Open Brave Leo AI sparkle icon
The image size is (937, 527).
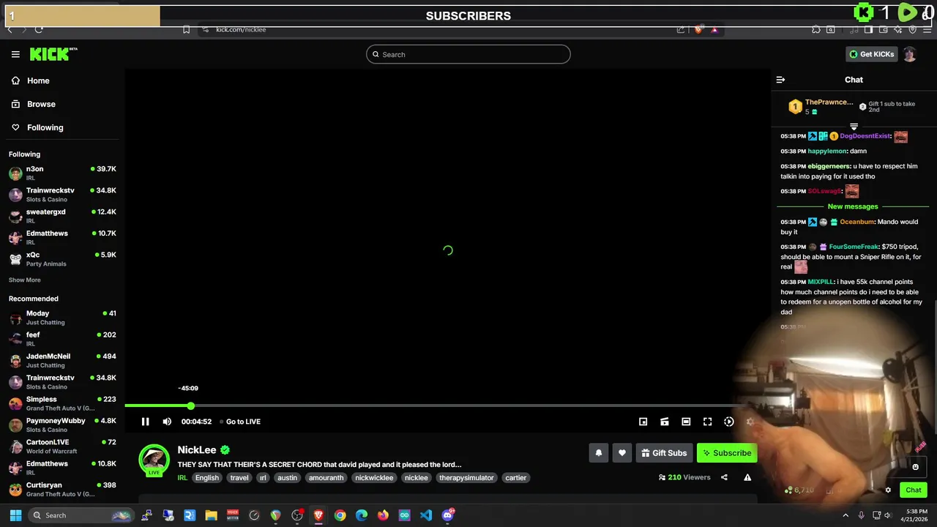click(x=897, y=29)
